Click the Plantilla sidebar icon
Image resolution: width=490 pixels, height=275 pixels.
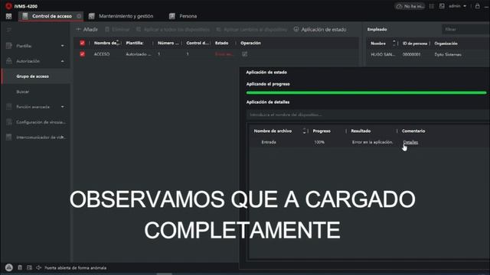[x=9, y=46]
